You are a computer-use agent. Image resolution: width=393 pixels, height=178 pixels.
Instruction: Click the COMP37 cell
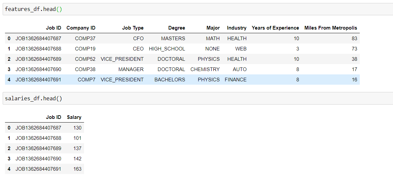(x=85, y=39)
